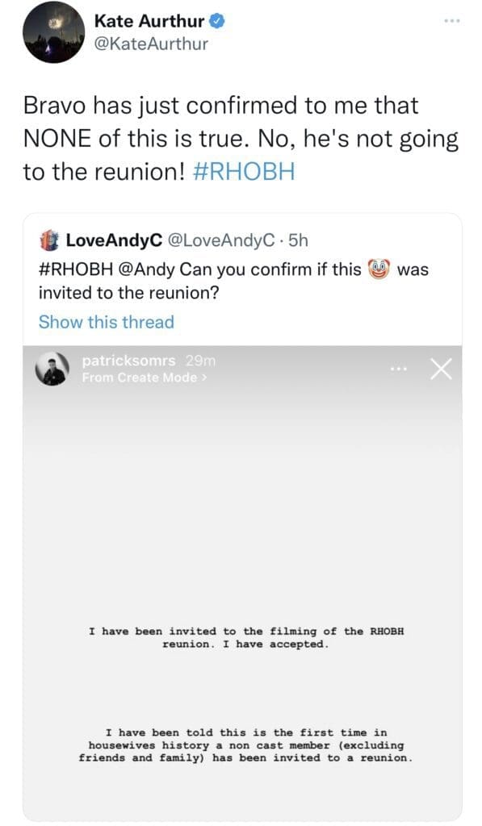Click the @Andy mention
The image size is (482, 826).
(147, 269)
